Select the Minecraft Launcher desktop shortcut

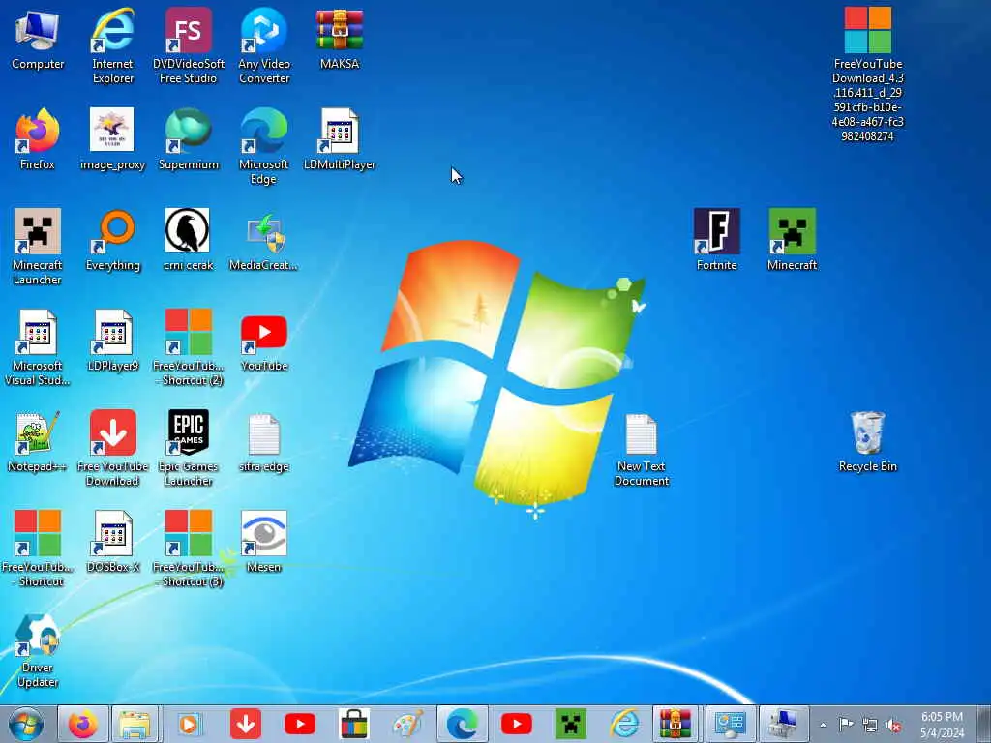(38, 247)
